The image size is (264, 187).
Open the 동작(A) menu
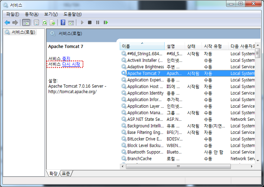pos(32,14)
